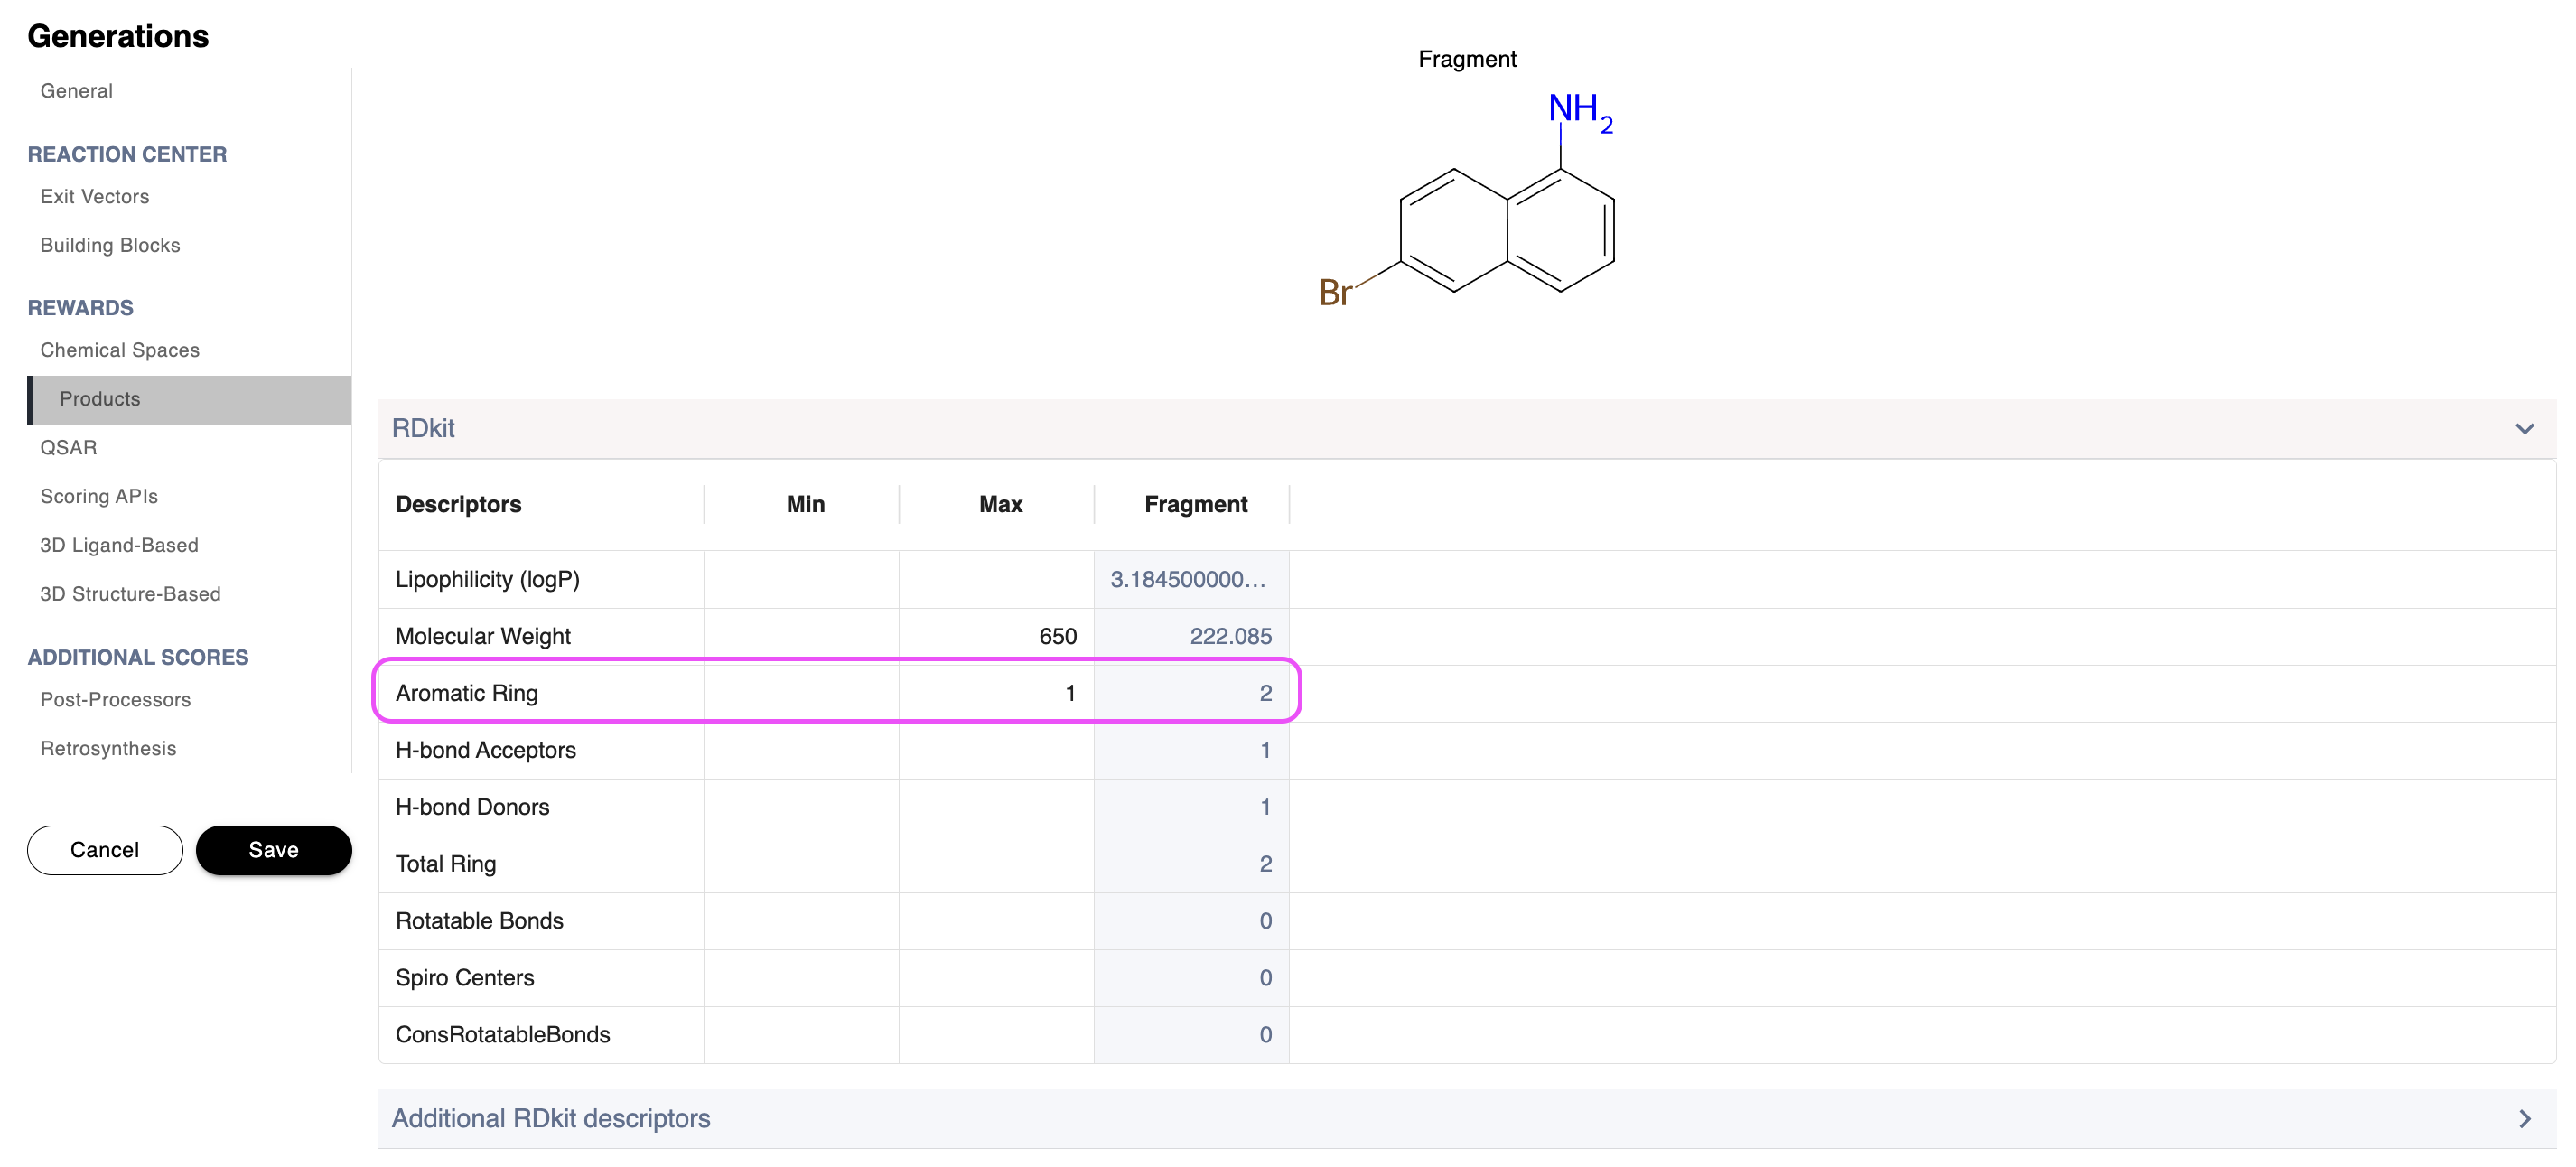Click fragment Molecular Weight value 222.085
Screen dimensions: 2576x1167
tap(1231, 637)
